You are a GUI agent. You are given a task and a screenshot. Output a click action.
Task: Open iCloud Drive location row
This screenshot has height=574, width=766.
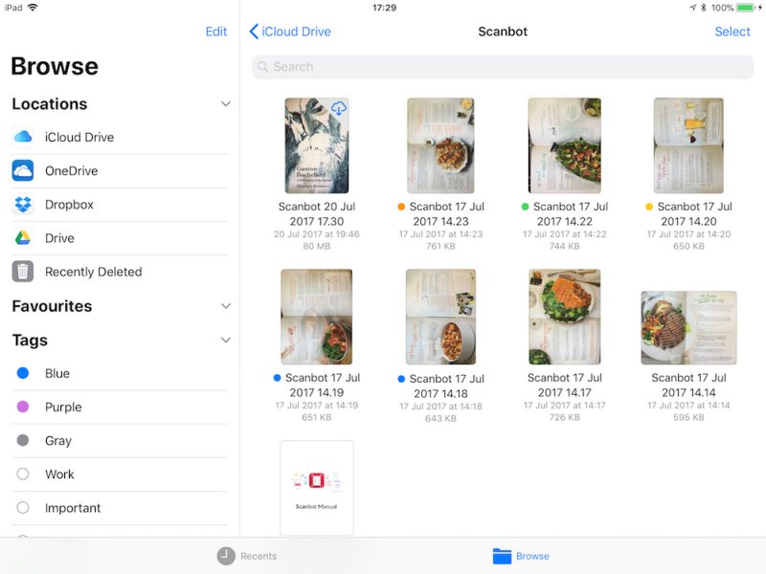(121, 137)
